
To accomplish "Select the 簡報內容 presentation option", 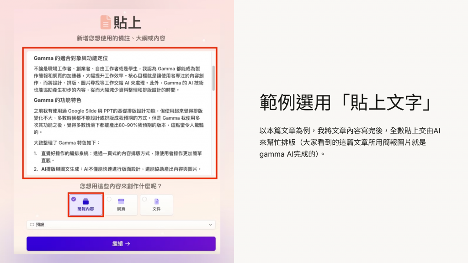I will 85,205.
